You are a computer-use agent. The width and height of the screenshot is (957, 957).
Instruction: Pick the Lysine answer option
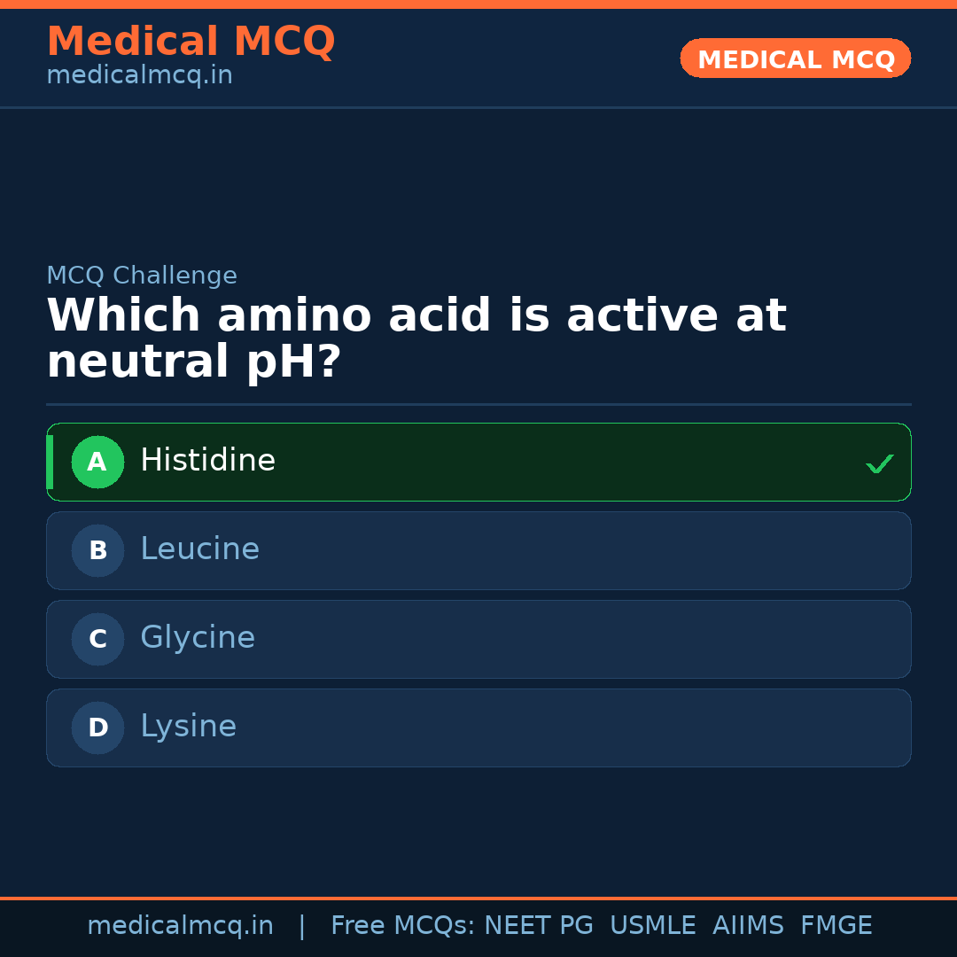pos(478,727)
